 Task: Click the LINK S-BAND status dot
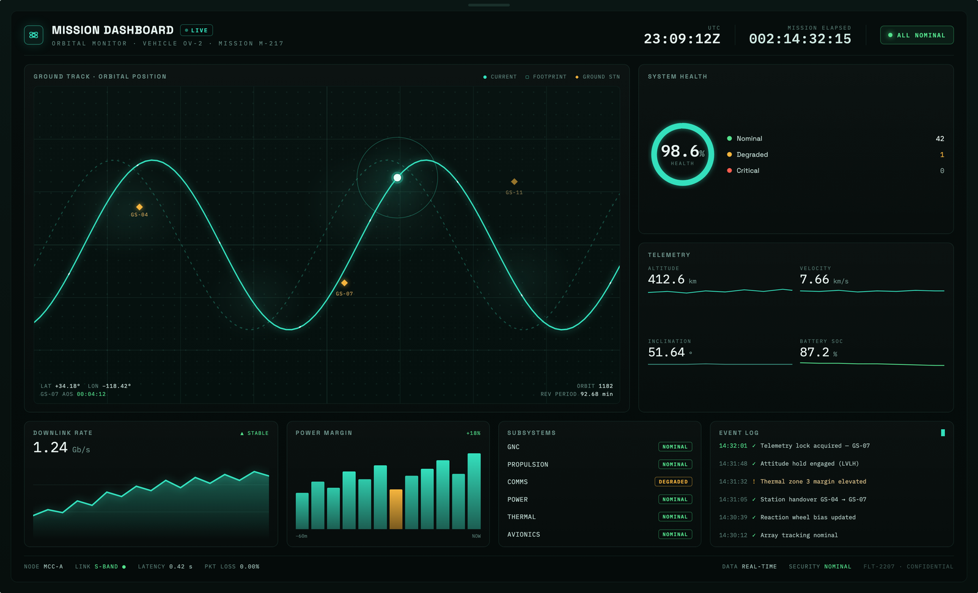pyautogui.click(x=124, y=567)
